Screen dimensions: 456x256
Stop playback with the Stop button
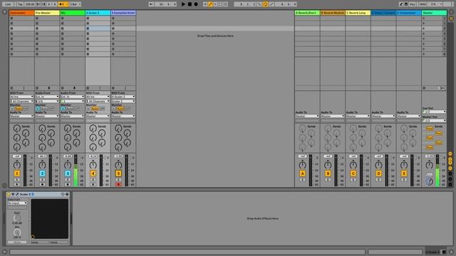pos(190,4)
